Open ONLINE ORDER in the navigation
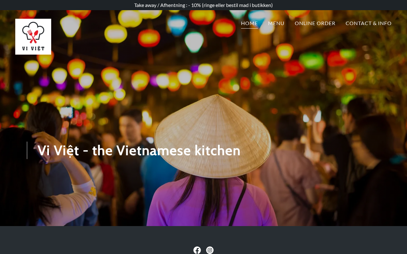This screenshot has height=254, width=407. [x=315, y=23]
